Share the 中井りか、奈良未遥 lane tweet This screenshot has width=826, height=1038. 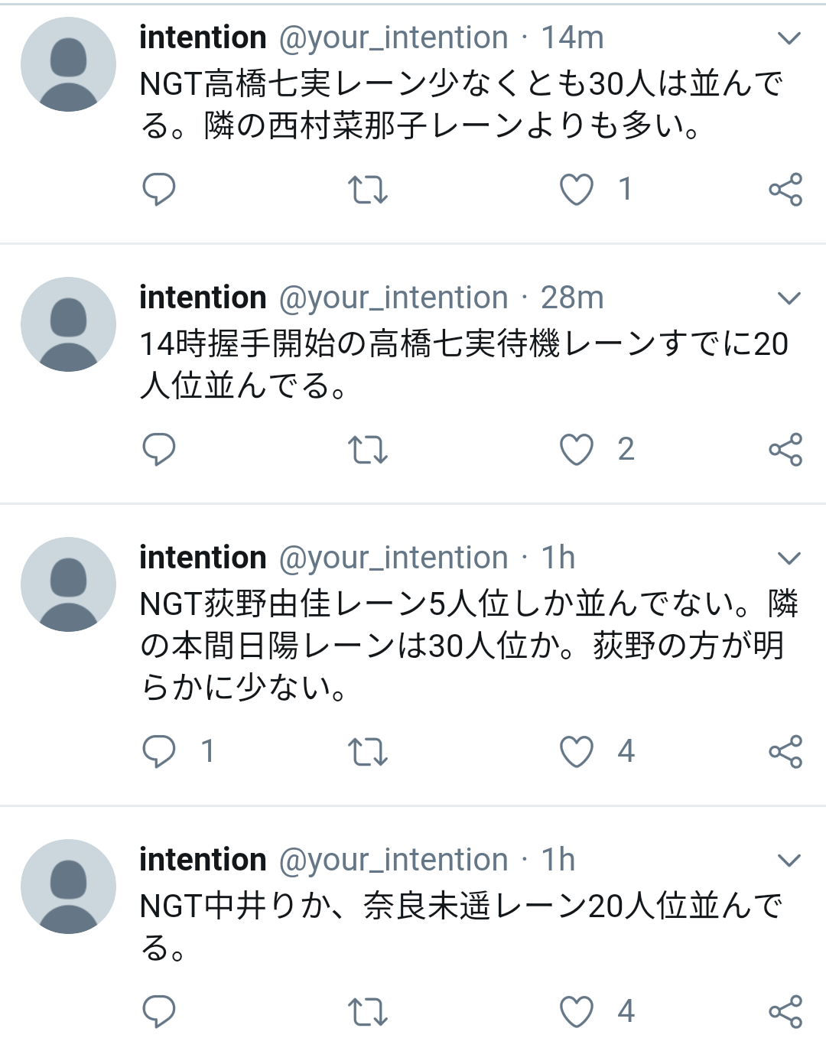pos(785,1011)
